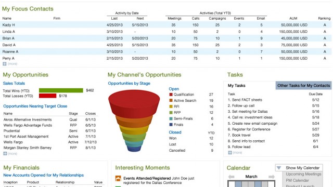Click the red top funnel segment
Screen dimensions: 333x187
[134, 104]
